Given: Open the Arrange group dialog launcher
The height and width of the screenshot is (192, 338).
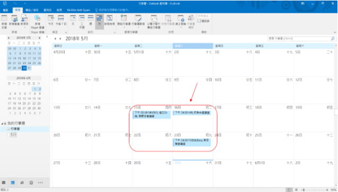Looking at the screenshot, I should tap(115, 32).
